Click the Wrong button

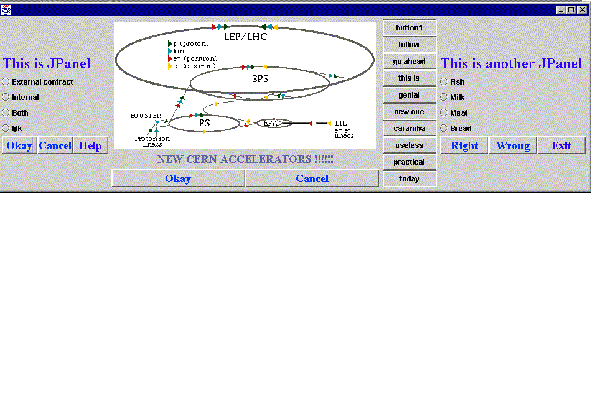click(513, 145)
